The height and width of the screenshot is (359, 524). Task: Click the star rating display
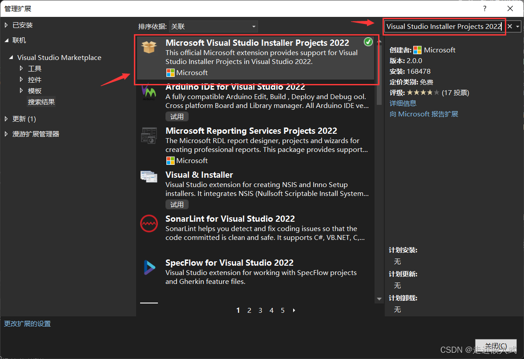[x=423, y=93]
